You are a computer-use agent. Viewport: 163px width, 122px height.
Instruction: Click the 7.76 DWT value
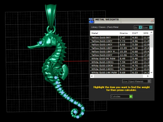click(x=135, y=55)
